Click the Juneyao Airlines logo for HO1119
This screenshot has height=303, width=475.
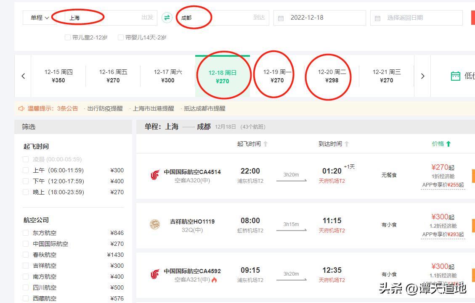click(155, 224)
